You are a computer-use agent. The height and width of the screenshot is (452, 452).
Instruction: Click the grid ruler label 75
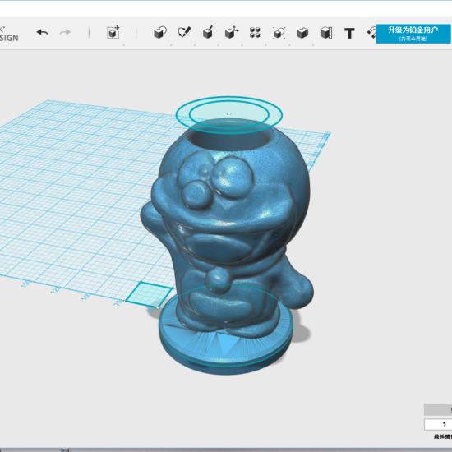pos(118,302)
